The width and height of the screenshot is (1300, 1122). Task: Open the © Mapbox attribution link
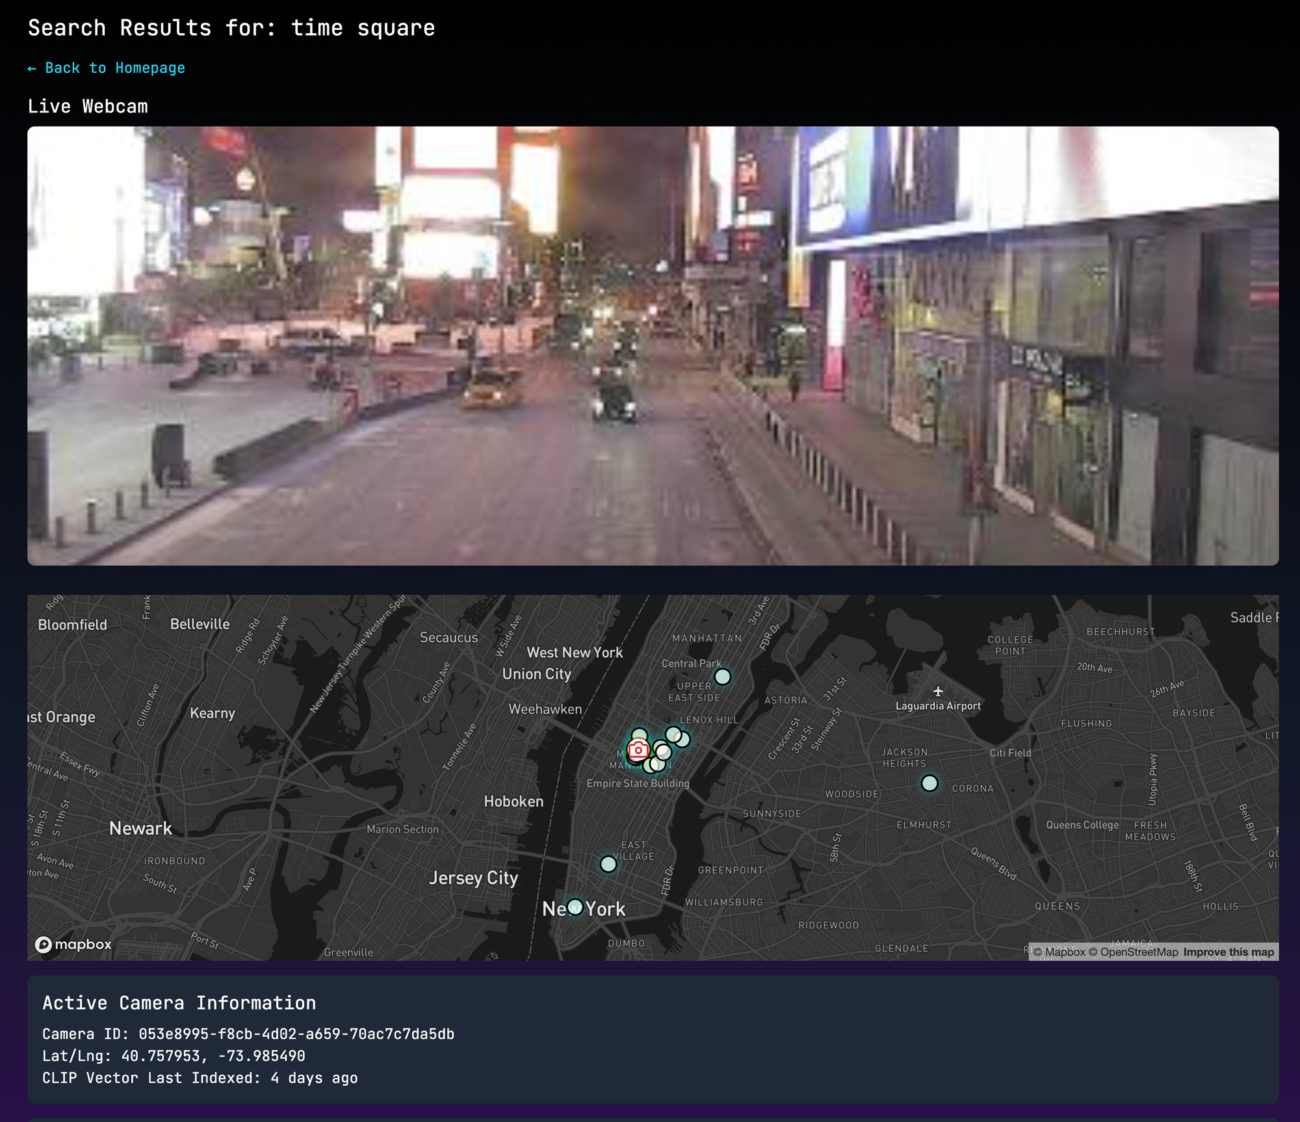pos(1059,952)
